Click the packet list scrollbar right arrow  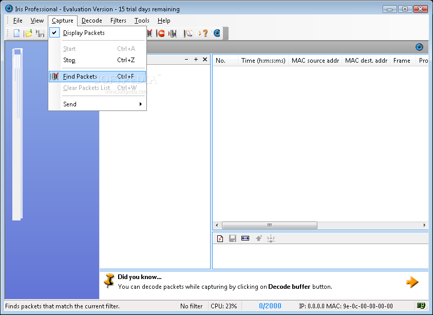424,225
